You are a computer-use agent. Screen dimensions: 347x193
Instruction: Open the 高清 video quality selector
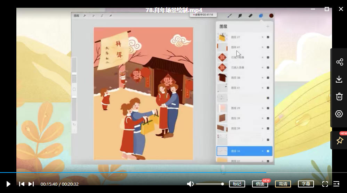283,184
